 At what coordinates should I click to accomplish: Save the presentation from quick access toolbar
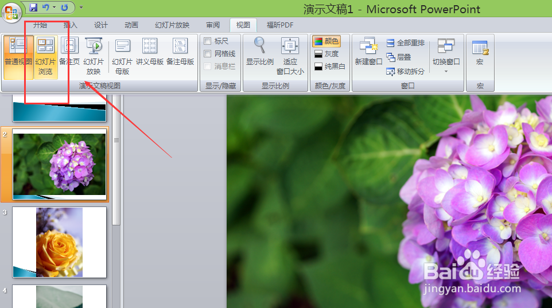pyautogui.click(x=33, y=7)
